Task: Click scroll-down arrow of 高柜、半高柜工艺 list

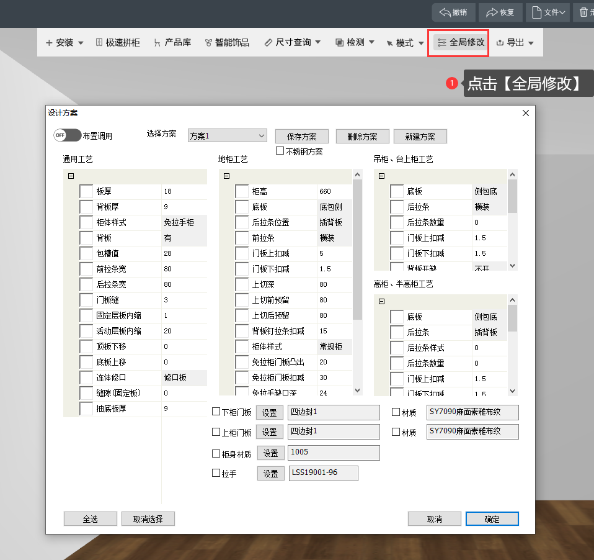Action: point(513,391)
